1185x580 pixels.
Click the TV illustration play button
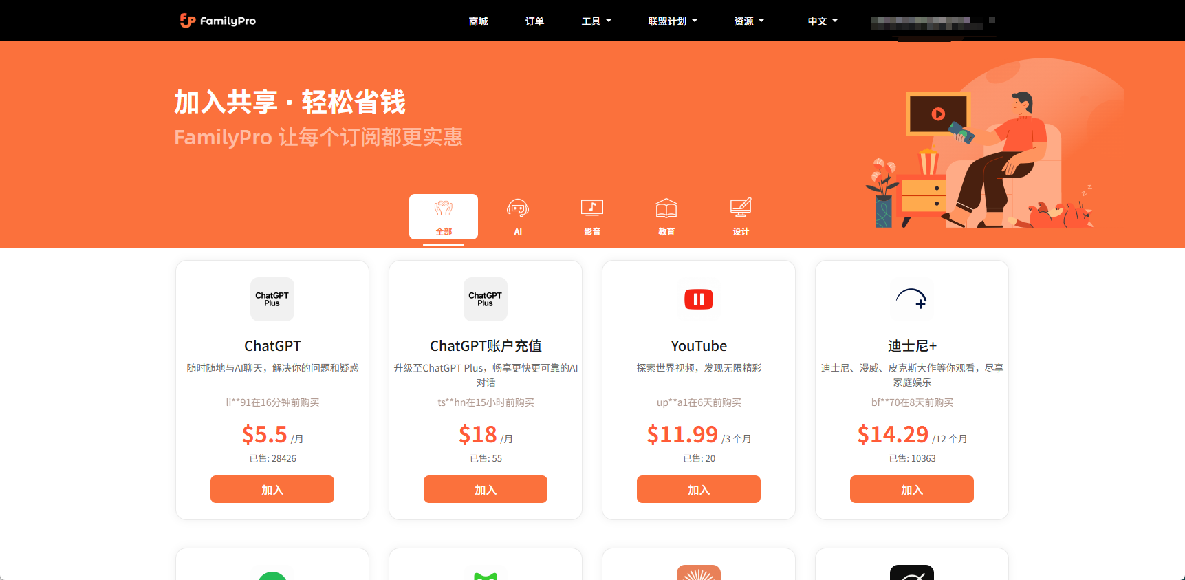click(x=938, y=114)
